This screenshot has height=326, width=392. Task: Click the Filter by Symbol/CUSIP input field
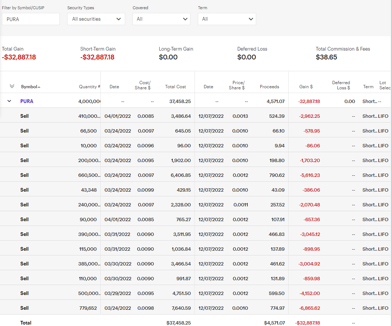click(x=31, y=19)
